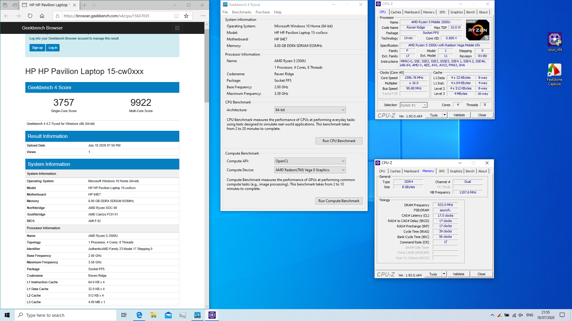Click the Log in button
Viewport: 572px width, 321px height.
pos(53,48)
